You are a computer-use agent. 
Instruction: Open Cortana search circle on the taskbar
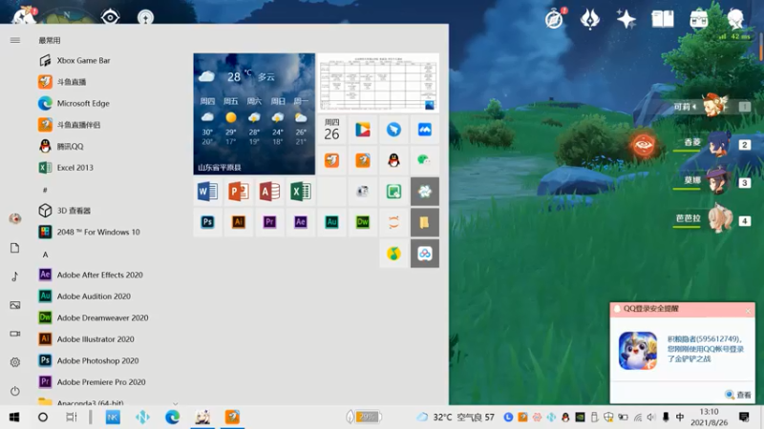(43, 418)
